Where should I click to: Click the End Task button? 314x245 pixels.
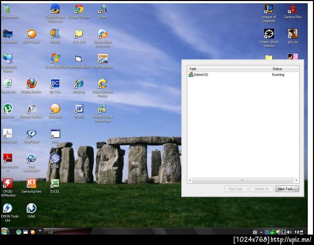tap(236, 189)
